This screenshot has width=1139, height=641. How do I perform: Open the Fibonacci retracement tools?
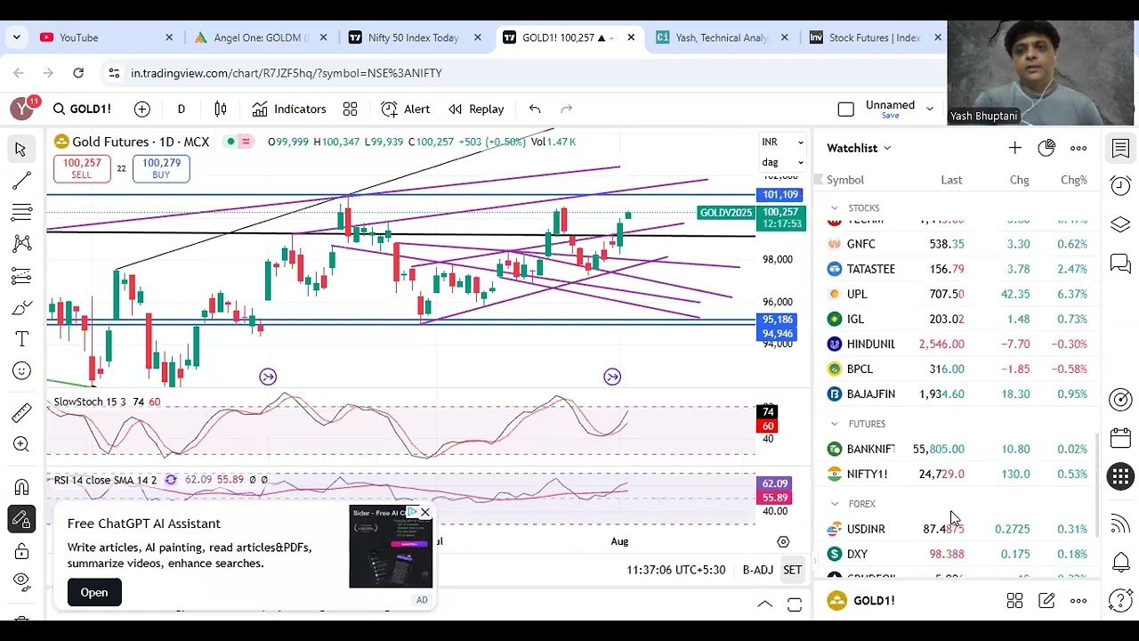point(21,212)
